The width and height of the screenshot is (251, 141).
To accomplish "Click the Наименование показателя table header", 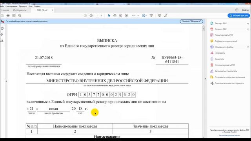I will point(75,126).
